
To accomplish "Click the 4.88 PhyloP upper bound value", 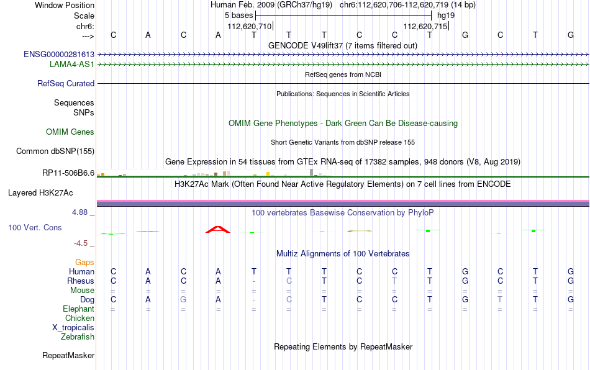I will tap(79, 212).
